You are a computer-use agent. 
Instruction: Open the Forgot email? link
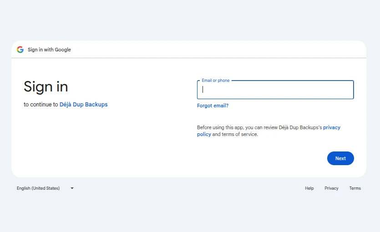(213, 106)
